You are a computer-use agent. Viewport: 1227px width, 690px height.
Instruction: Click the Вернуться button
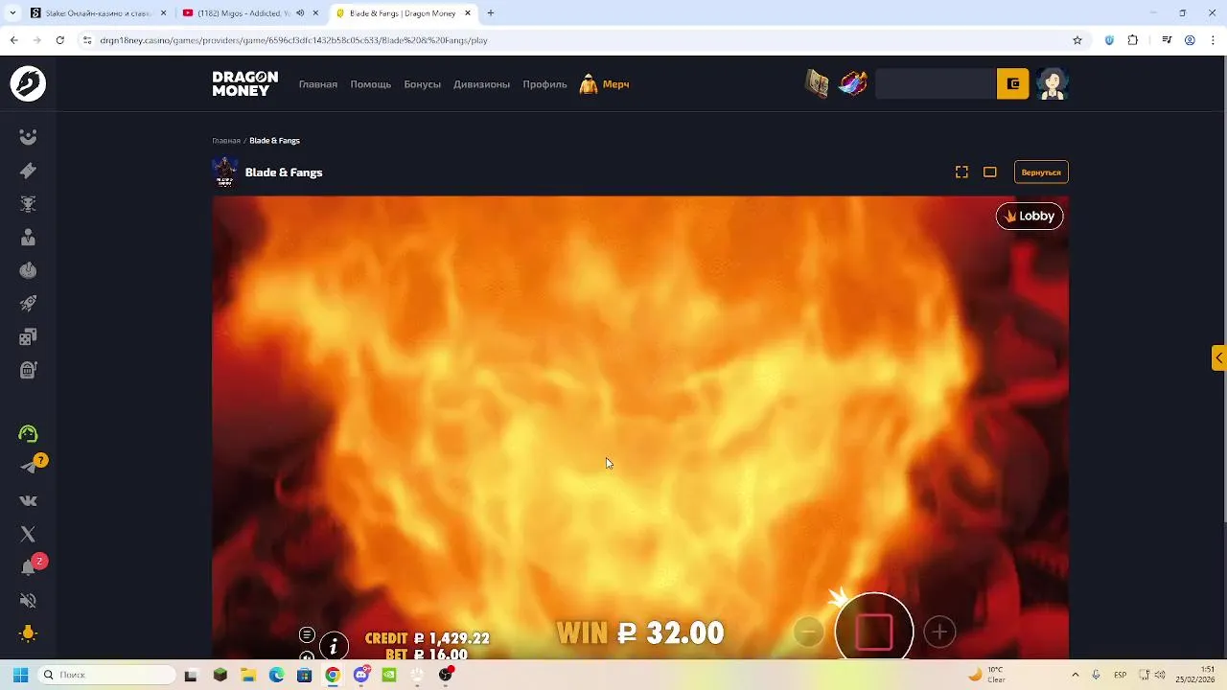[1041, 172]
